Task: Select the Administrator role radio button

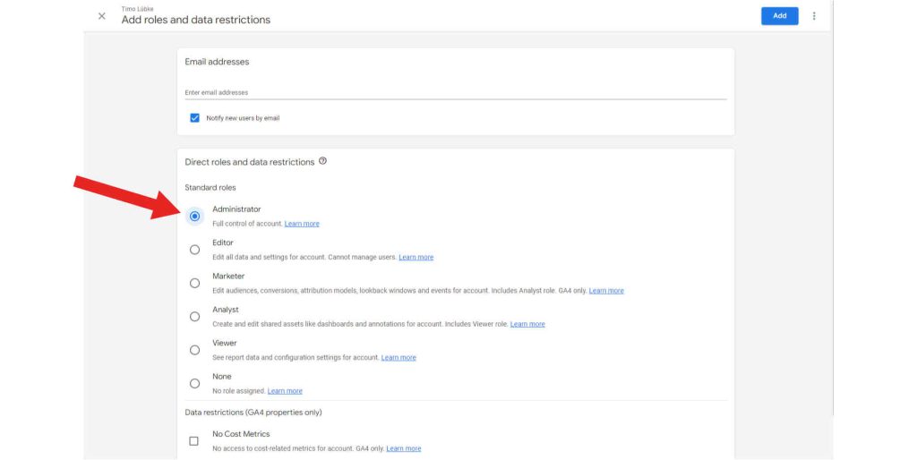Action: [x=194, y=216]
